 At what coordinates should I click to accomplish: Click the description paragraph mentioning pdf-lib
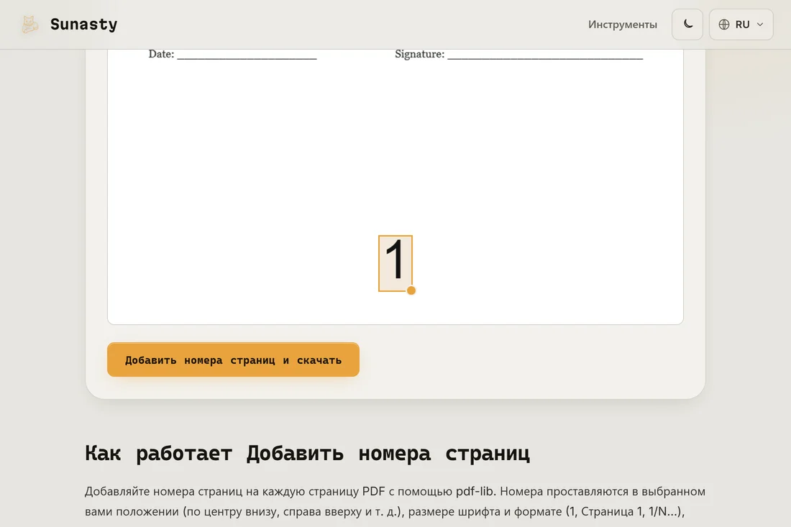click(x=395, y=501)
